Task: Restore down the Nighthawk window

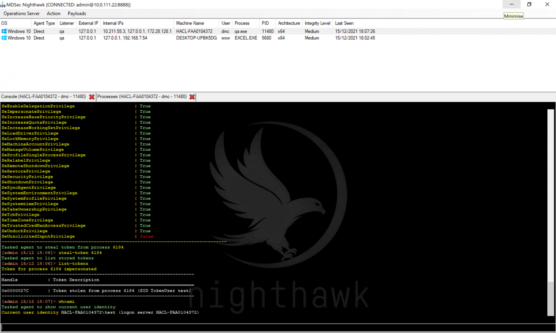Action: (529, 5)
